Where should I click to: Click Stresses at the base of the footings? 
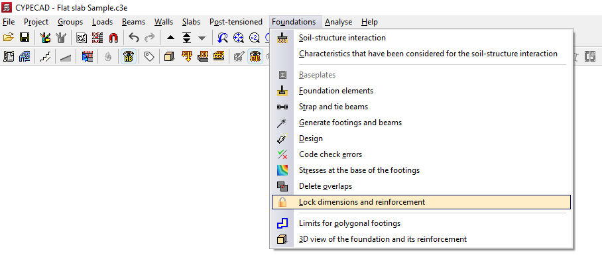(x=359, y=170)
